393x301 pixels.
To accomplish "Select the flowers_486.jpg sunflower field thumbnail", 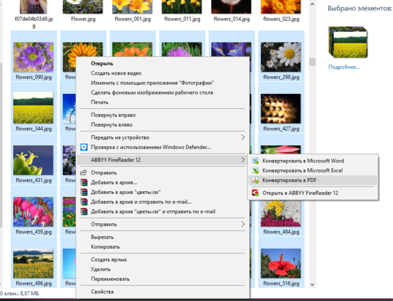I will pos(33,264).
